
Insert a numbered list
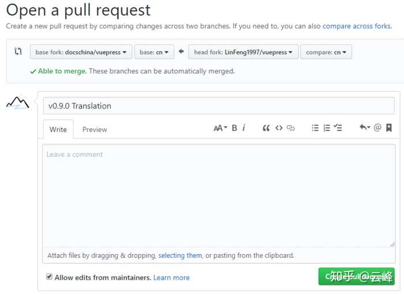pyautogui.click(x=327, y=128)
